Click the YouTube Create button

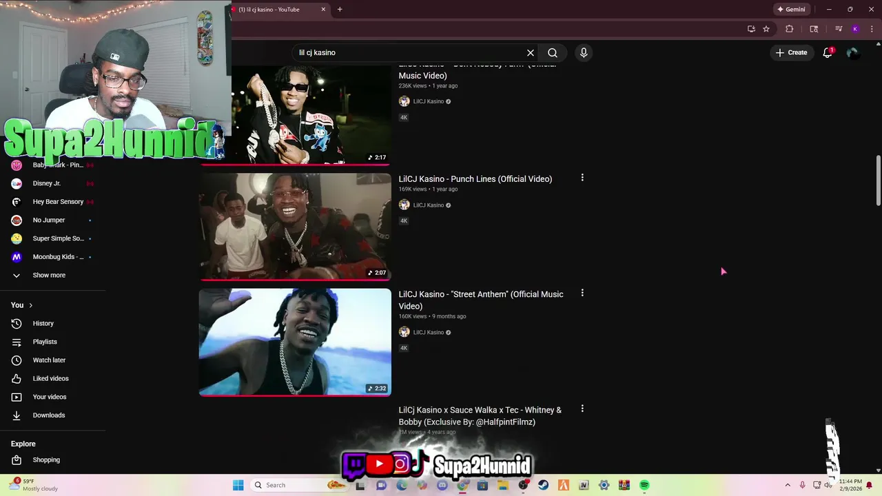click(791, 52)
